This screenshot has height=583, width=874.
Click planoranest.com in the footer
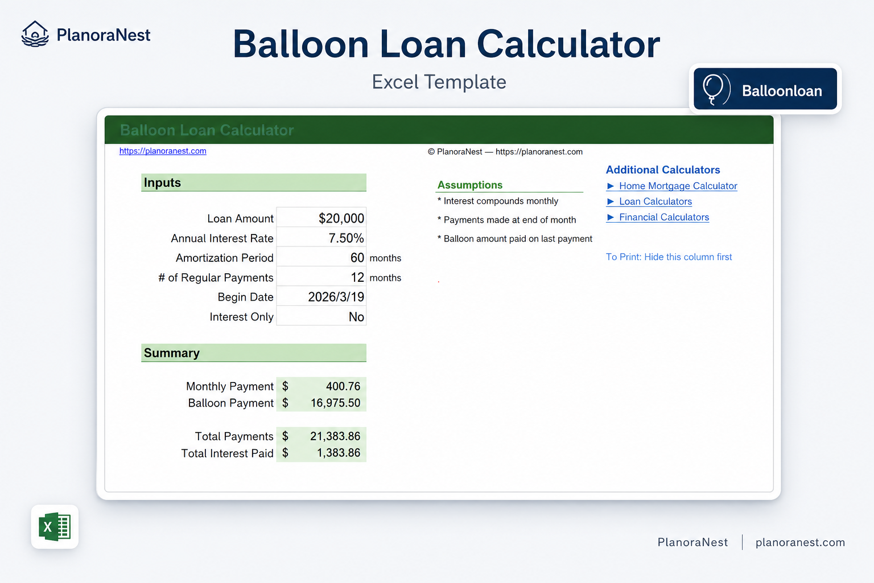point(800,543)
